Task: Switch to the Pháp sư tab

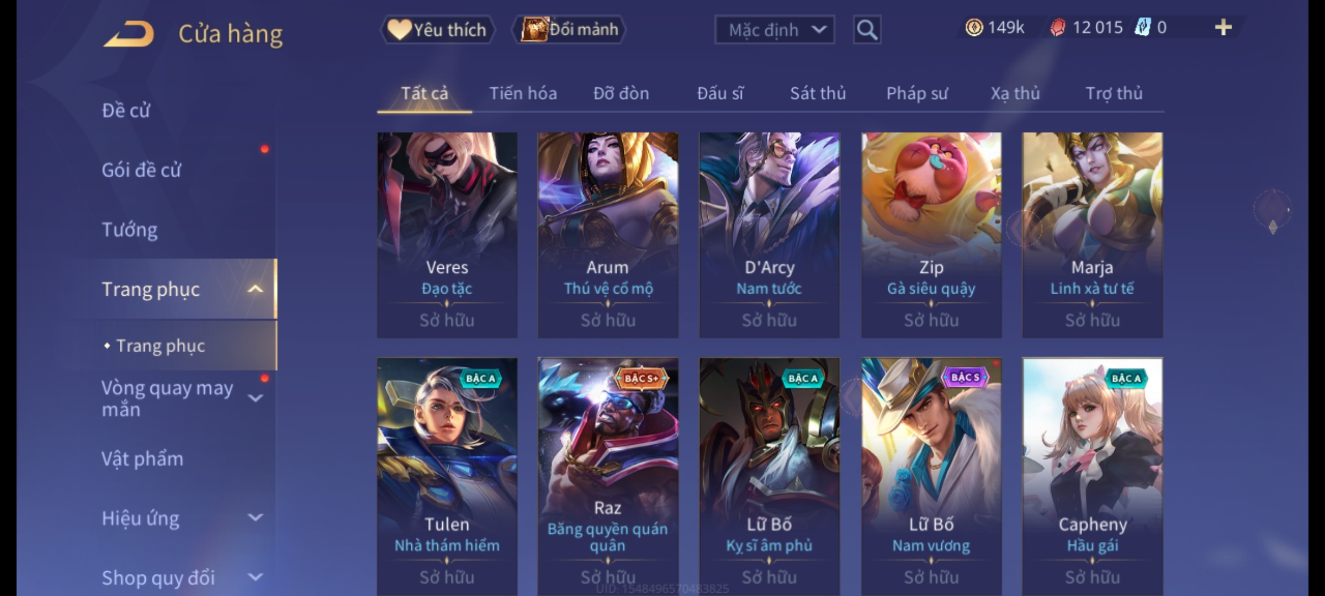Action: point(916,93)
